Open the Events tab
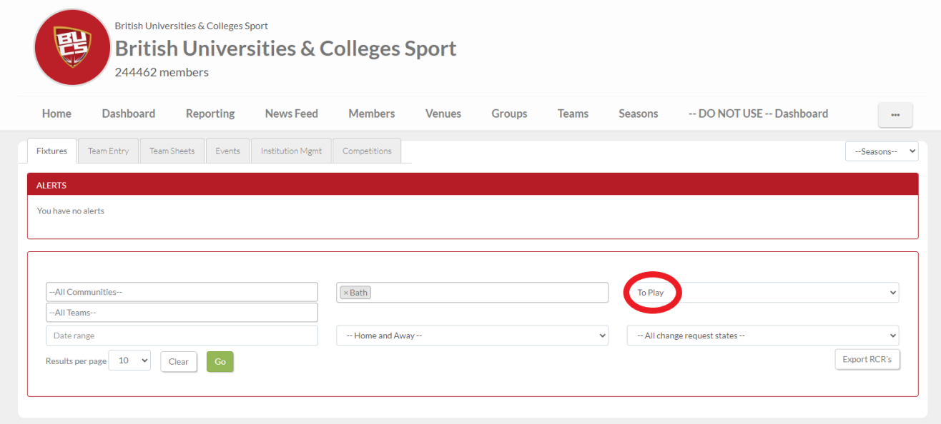The image size is (941, 424). pyautogui.click(x=228, y=151)
